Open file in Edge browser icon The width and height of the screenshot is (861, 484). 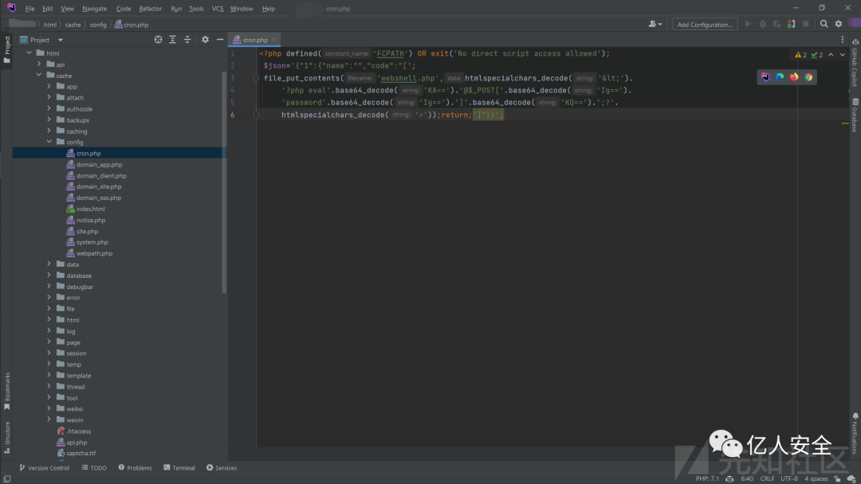tap(780, 77)
